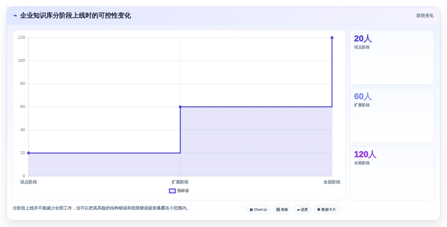Click the y-axis value 40

(22, 130)
